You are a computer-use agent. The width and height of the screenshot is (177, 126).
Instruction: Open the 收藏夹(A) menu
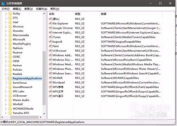[x=41, y=9]
